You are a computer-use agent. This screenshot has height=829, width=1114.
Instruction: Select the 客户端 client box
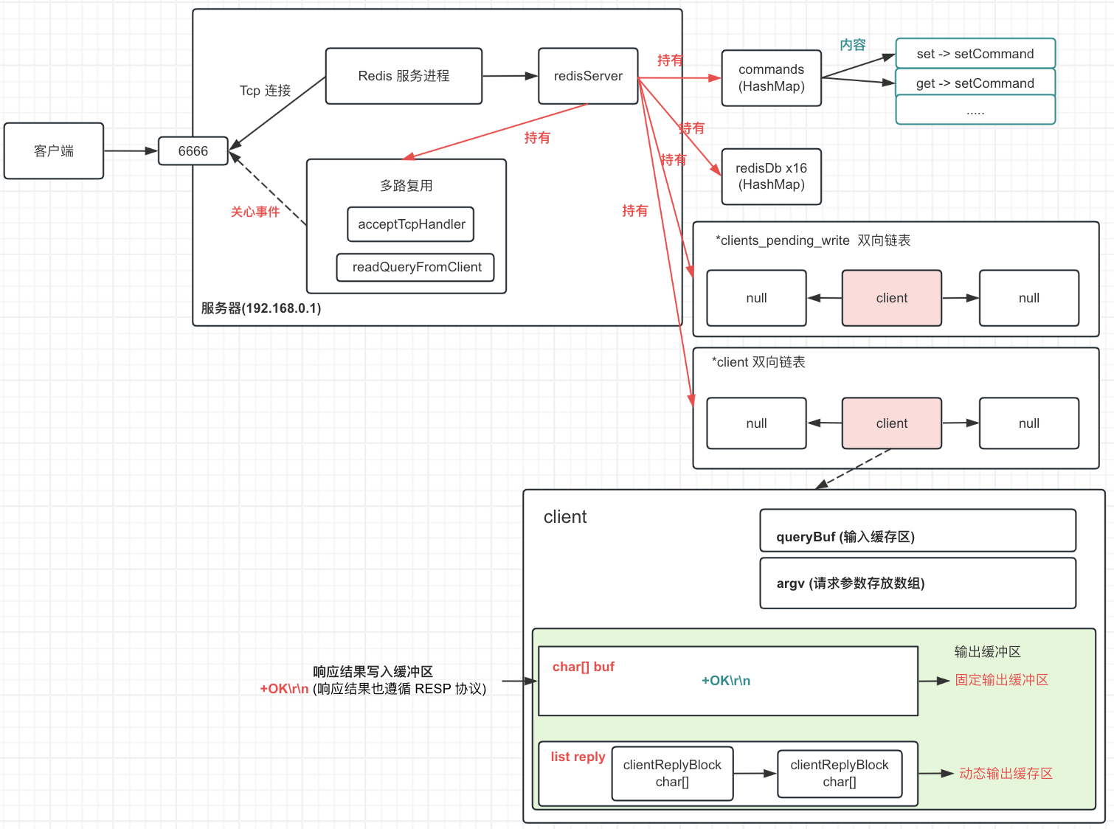click(x=54, y=151)
